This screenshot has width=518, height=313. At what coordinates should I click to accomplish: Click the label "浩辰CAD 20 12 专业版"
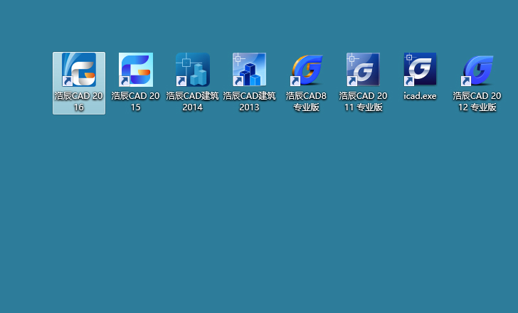pyautogui.click(x=477, y=101)
